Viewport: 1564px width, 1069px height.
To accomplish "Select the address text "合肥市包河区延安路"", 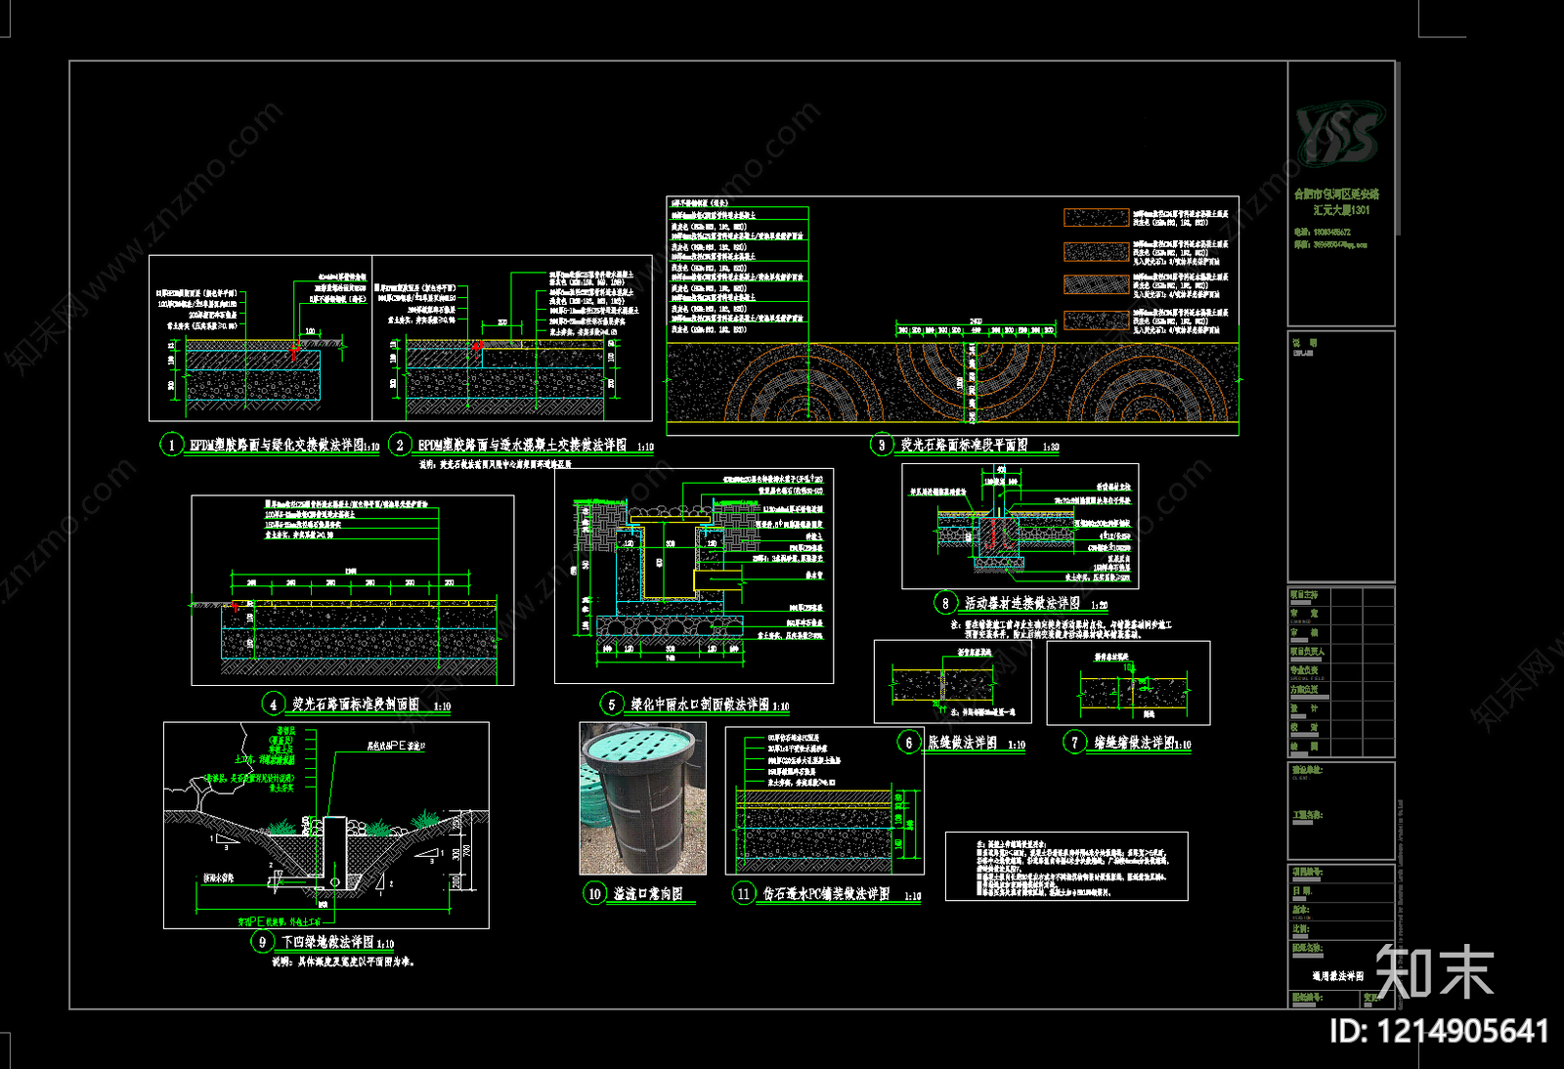I will [1337, 194].
